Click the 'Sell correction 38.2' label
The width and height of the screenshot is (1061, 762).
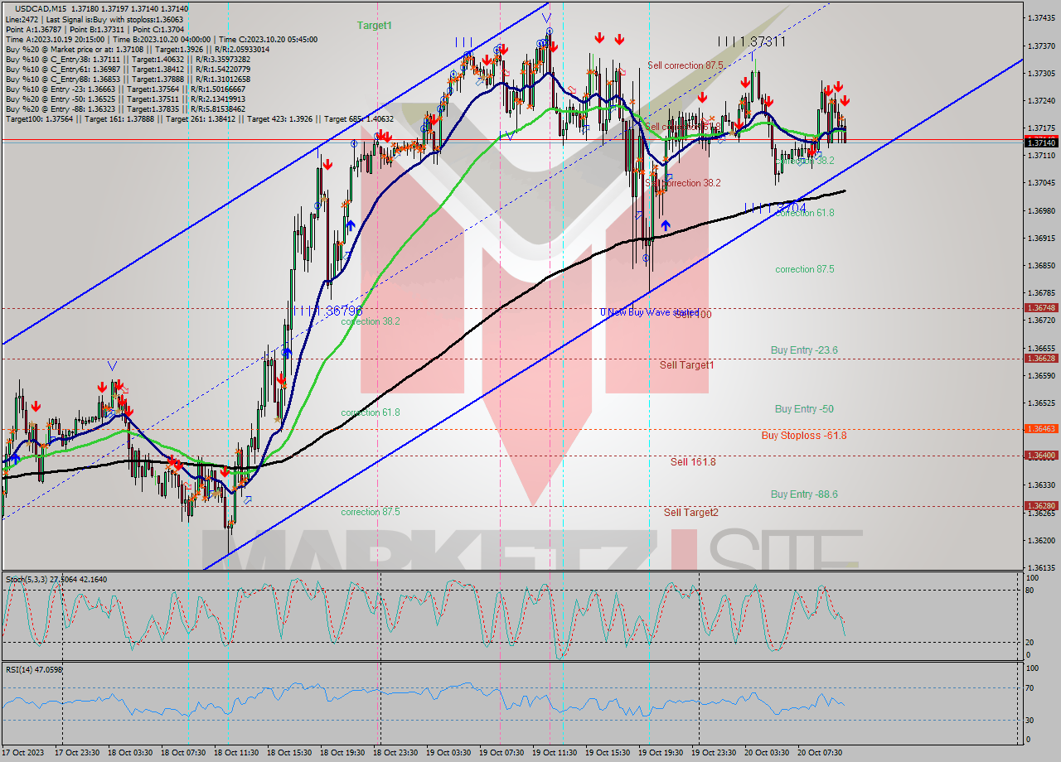(x=683, y=183)
